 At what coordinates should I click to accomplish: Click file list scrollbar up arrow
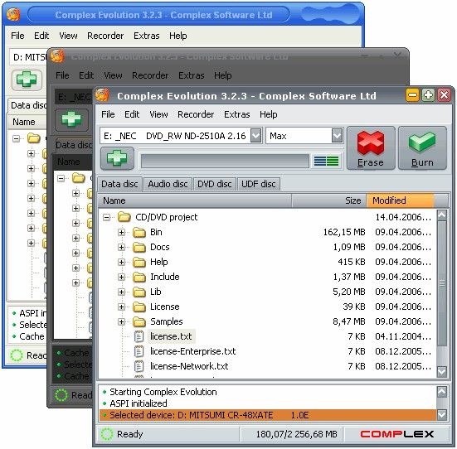pyautogui.click(x=442, y=215)
